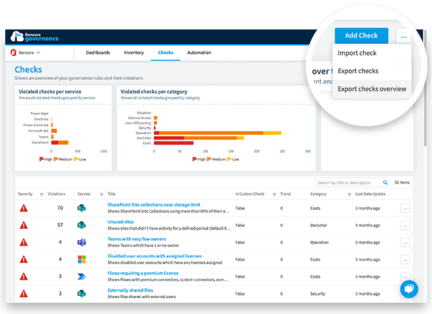The height and width of the screenshot is (314, 432).
Task: Open the Category column filter
Action: tap(349, 194)
